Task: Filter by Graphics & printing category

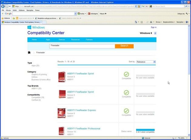Action: tap(39, 74)
